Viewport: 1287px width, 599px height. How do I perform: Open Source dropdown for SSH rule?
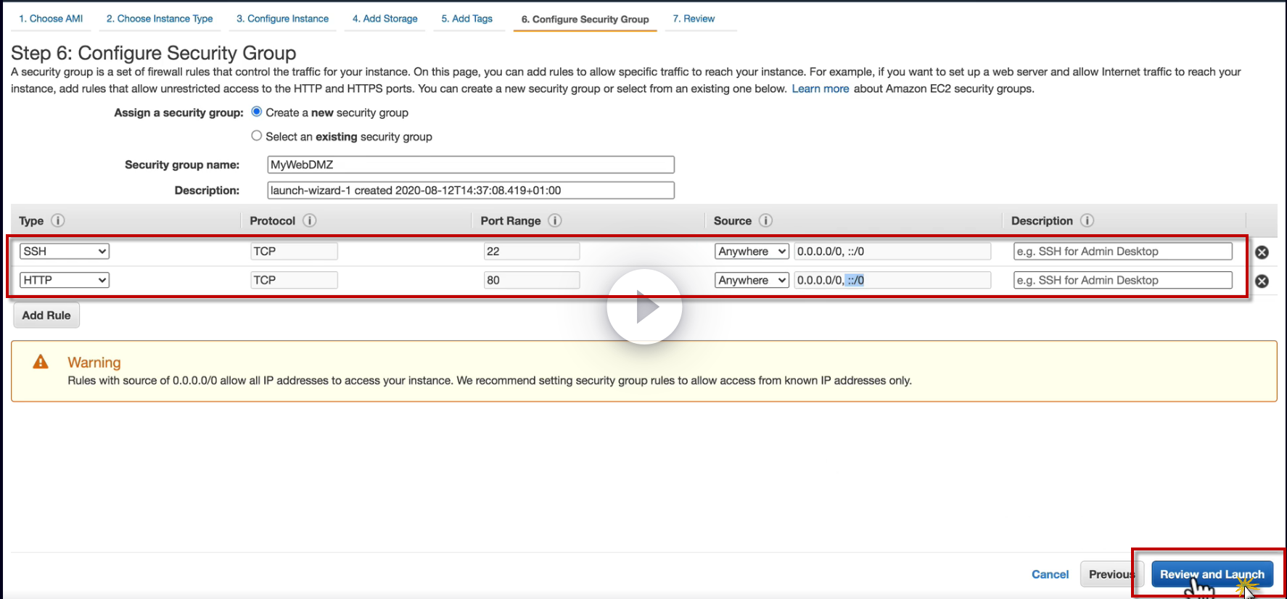(x=752, y=251)
